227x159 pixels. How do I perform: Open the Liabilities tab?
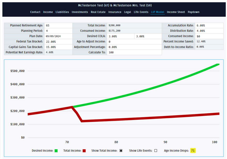[62, 12]
